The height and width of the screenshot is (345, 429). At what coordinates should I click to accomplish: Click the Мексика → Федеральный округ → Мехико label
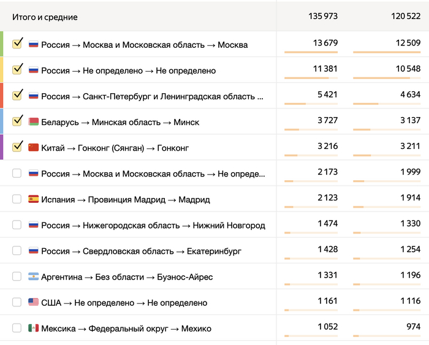pyautogui.click(x=126, y=328)
